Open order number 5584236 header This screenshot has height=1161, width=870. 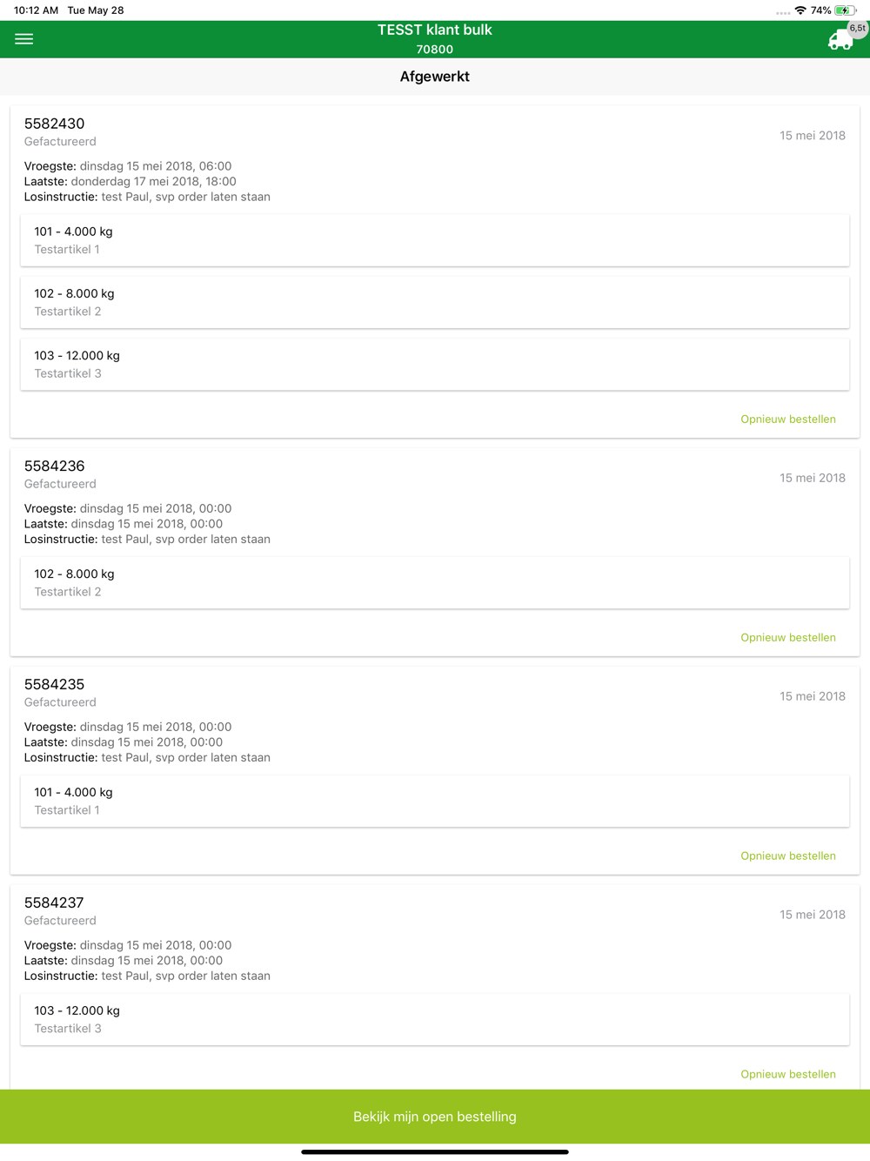pyautogui.click(x=54, y=466)
